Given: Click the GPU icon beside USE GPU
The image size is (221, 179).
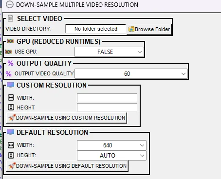Looking at the screenshot, I should [8, 52].
